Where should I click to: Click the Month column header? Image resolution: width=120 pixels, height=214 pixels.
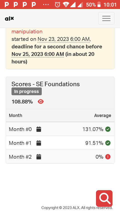[x=15, y=116]
